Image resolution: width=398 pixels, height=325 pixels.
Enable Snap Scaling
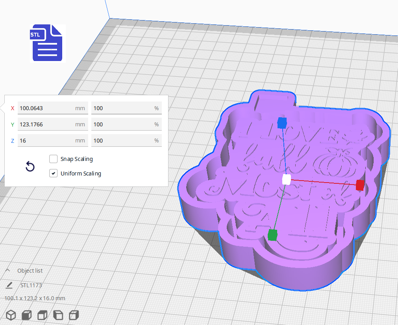point(53,159)
